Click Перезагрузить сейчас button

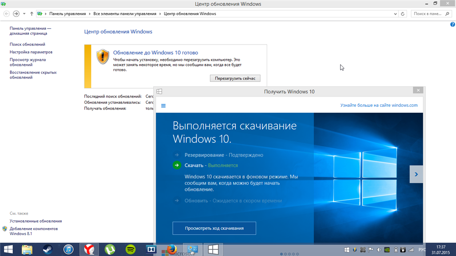coord(235,78)
